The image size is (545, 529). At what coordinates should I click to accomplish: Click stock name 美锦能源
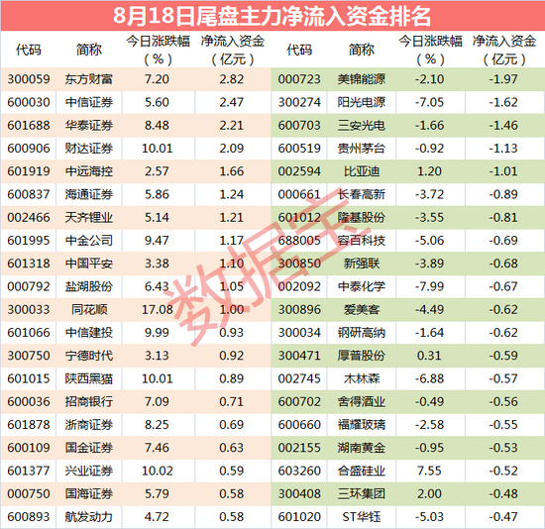click(x=362, y=79)
